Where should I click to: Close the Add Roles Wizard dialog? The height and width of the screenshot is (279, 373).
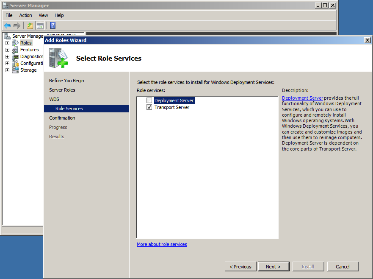pos(367,40)
